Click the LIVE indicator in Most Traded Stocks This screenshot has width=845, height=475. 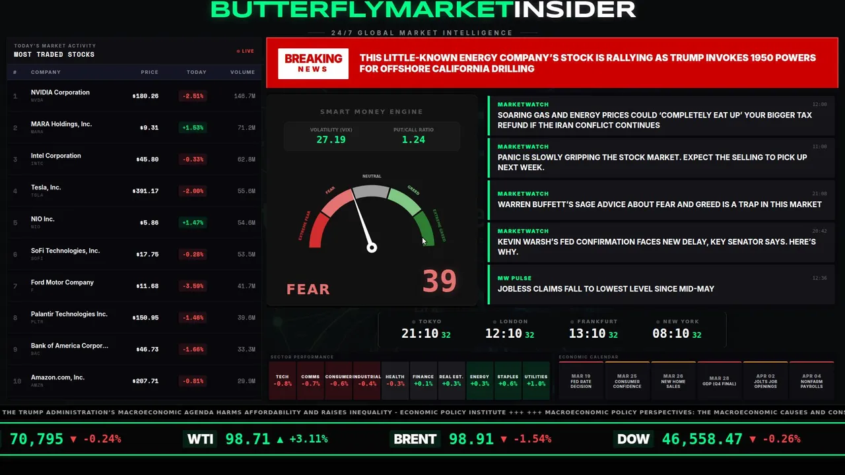point(246,51)
